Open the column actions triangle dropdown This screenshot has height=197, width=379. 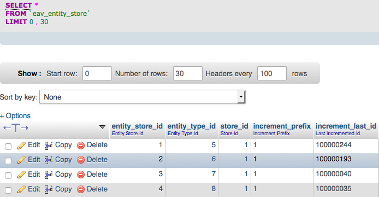click(x=102, y=127)
